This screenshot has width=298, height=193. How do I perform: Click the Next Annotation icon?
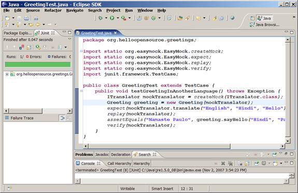pyautogui.click(x=7, y=24)
